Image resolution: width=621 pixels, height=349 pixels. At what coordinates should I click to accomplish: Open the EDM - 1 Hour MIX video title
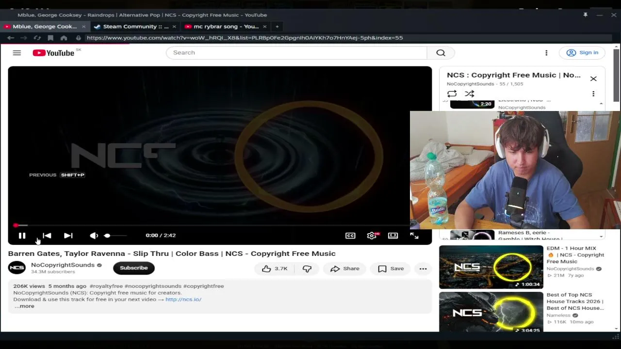tap(575, 255)
